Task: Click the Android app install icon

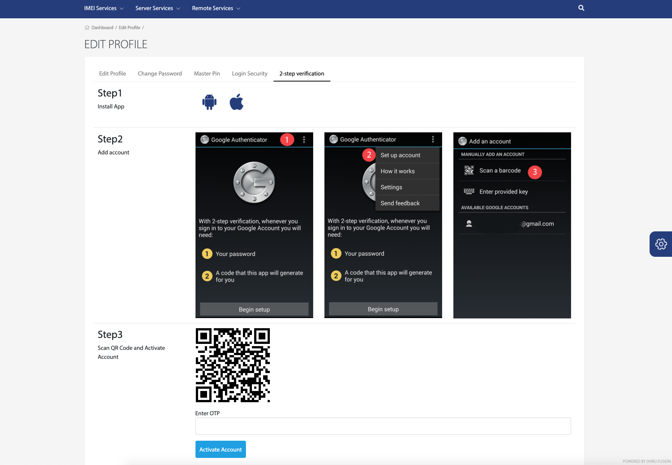Action: [209, 102]
